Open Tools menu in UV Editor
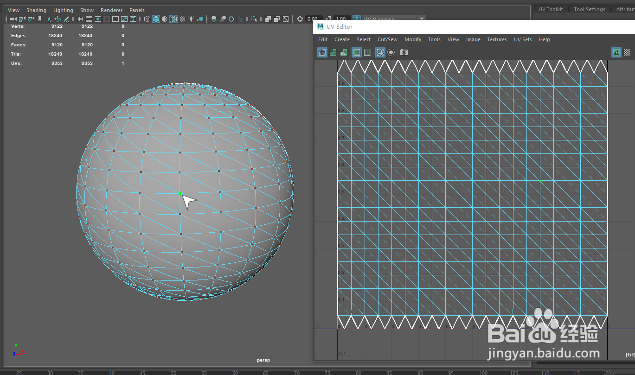This screenshot has height=375, width=635. pos(434,39)
